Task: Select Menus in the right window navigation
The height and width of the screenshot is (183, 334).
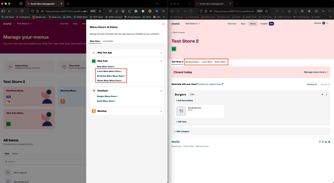Action: pyautogui.click(x=253, y=24)
